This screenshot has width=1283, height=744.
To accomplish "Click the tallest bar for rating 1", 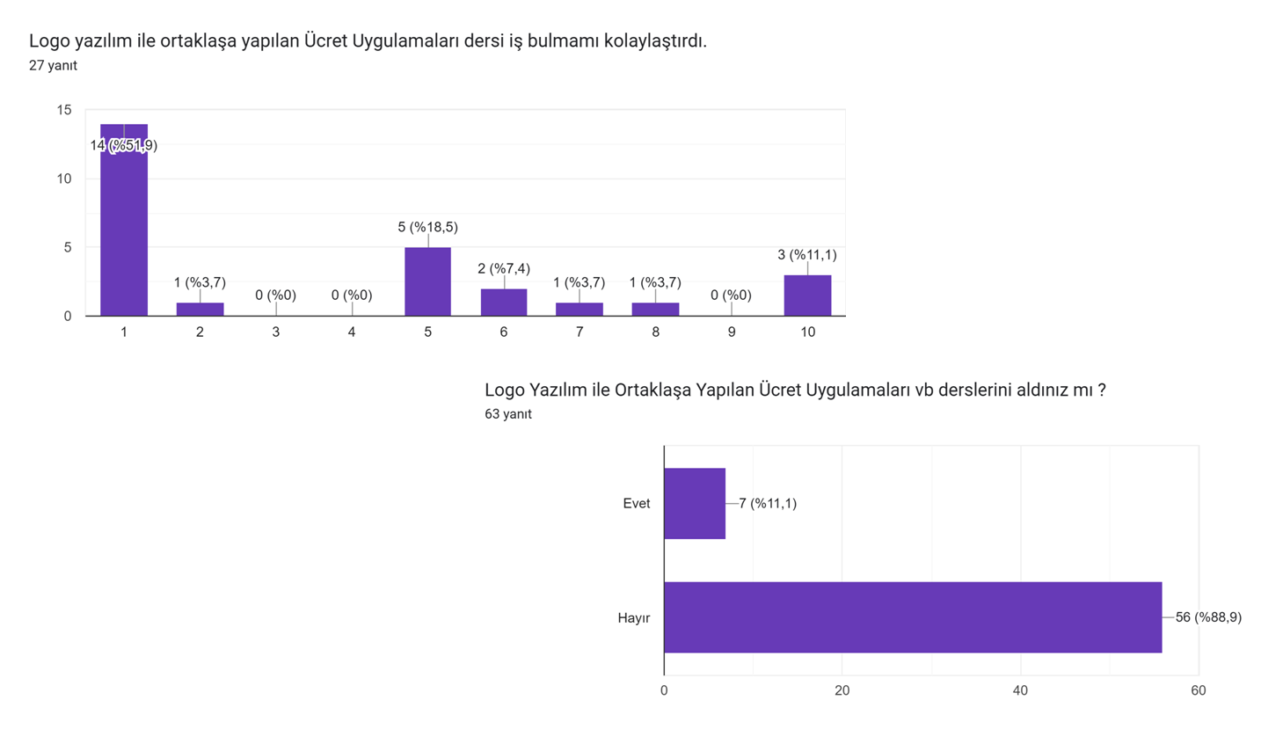I will [x=124, y=229].
